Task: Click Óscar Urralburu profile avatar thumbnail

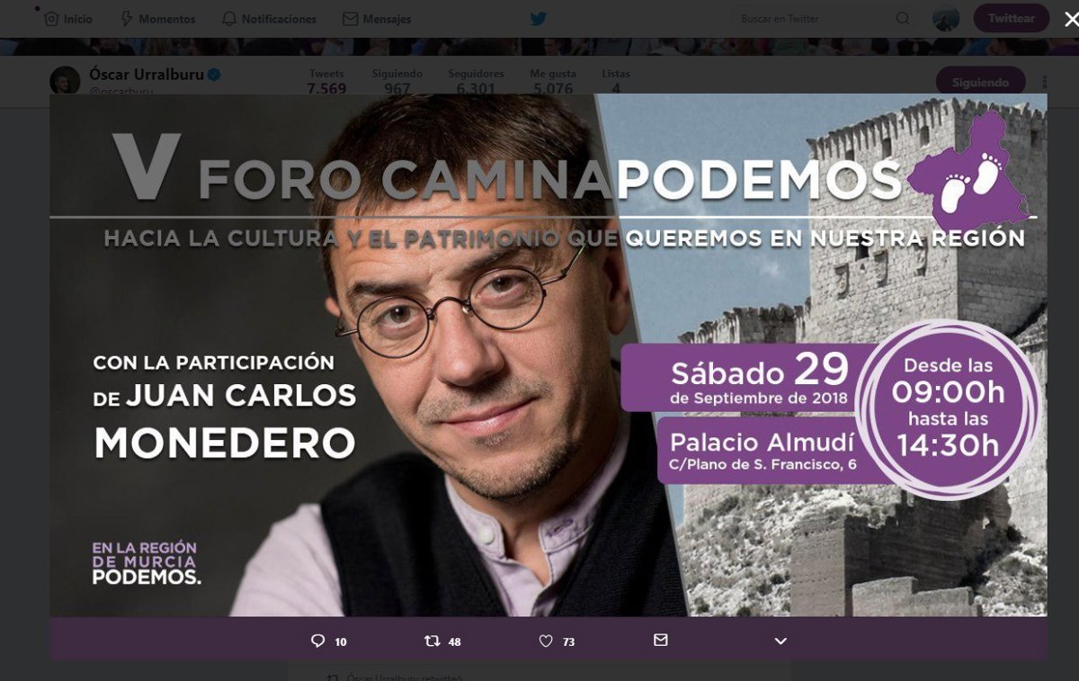Action: 65,80
